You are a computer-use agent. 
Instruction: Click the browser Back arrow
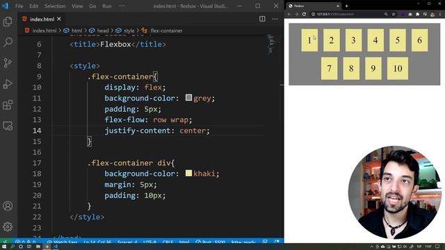pos(289,14)
